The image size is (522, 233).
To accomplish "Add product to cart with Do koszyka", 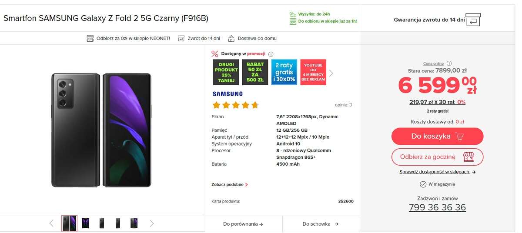I will click(x=437, y=136).
